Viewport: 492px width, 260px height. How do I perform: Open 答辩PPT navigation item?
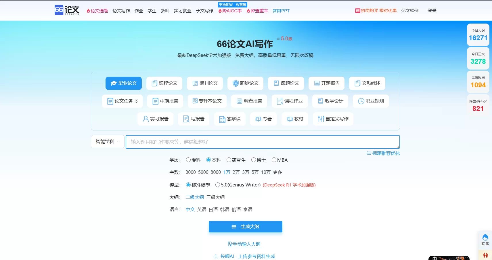281,11
